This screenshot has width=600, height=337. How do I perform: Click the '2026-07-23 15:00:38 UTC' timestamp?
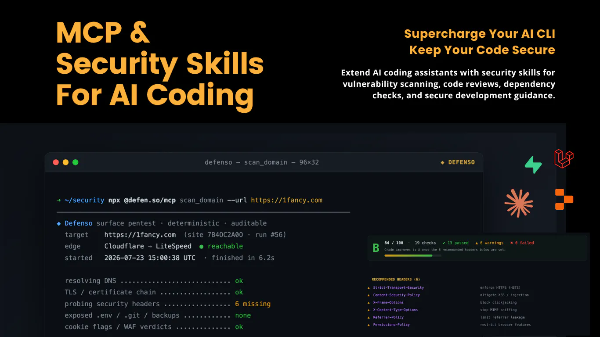coord(150,258)
